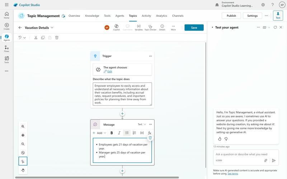Viewport: 287px width, 179px height.
Task: Open Trigger node options ellipsis
Action: point(150,56)
